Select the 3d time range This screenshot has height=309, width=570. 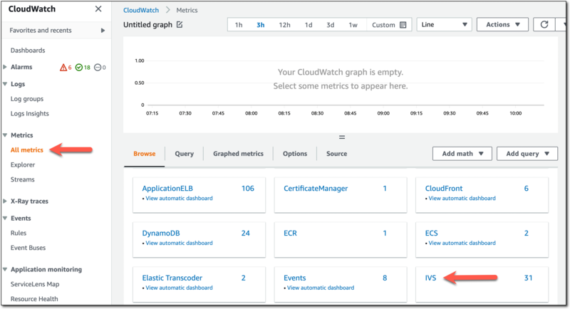330,25
